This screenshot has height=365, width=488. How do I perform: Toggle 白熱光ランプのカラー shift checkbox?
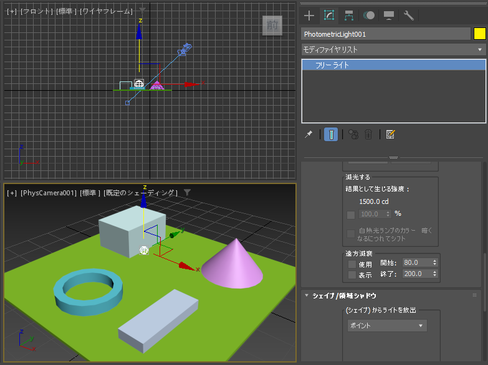351,234
